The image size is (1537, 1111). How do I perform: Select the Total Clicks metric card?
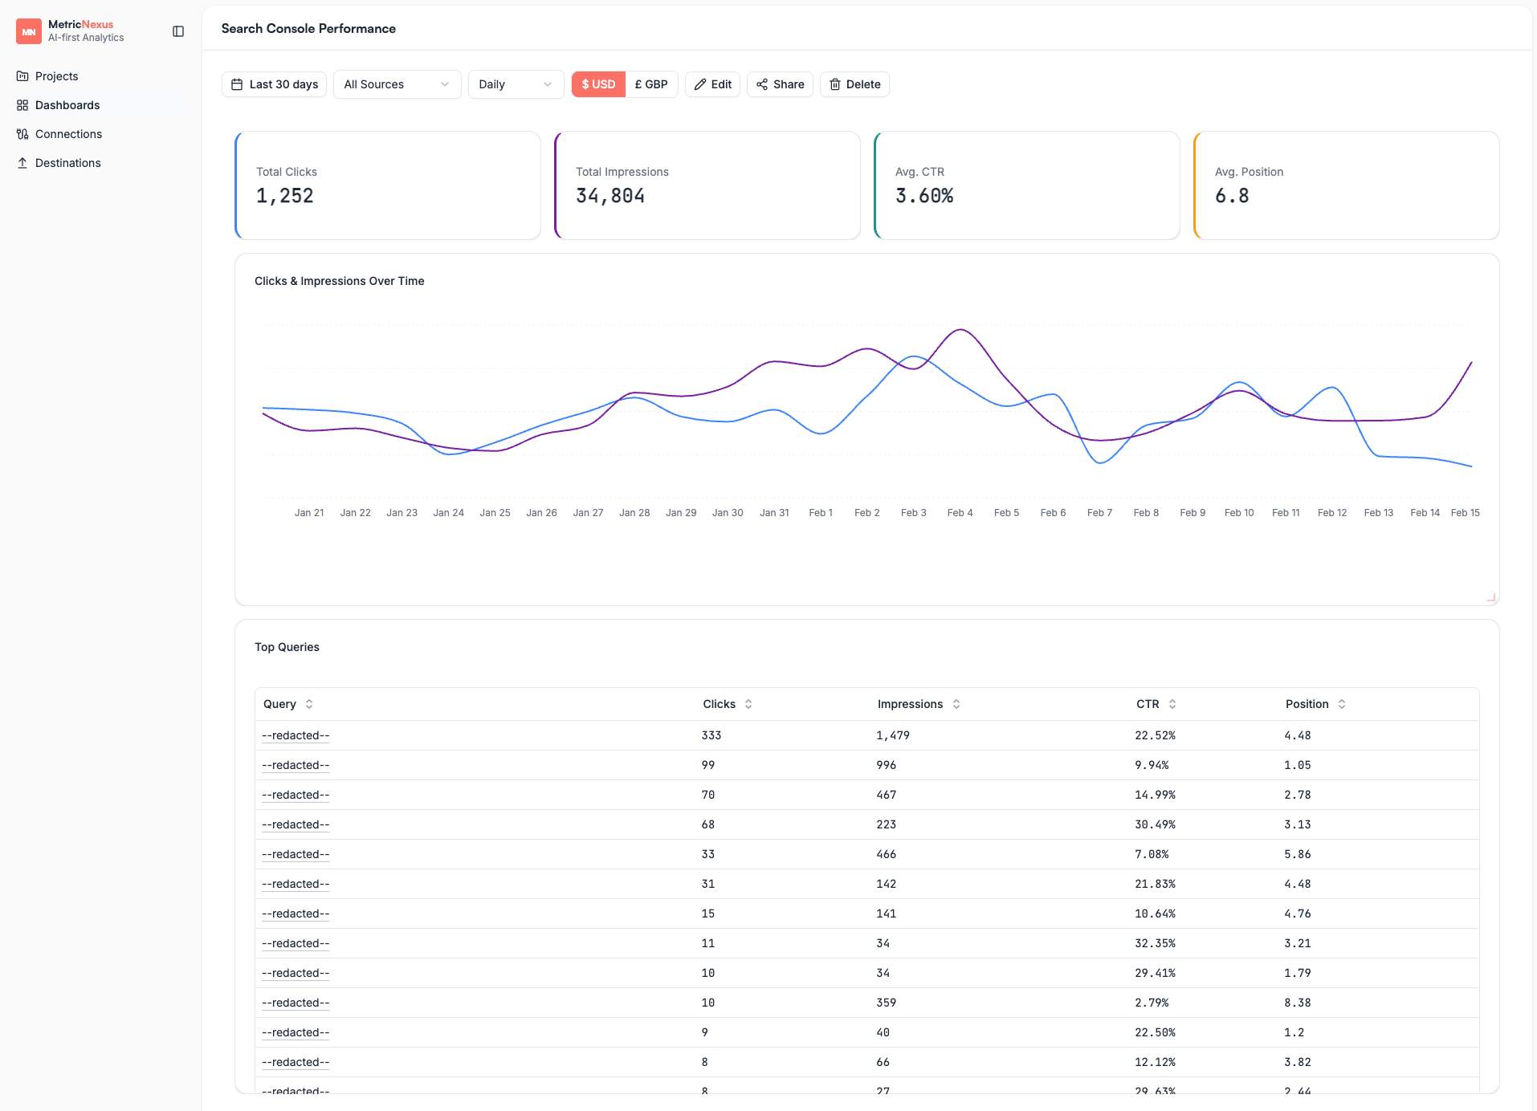(388, 185)
